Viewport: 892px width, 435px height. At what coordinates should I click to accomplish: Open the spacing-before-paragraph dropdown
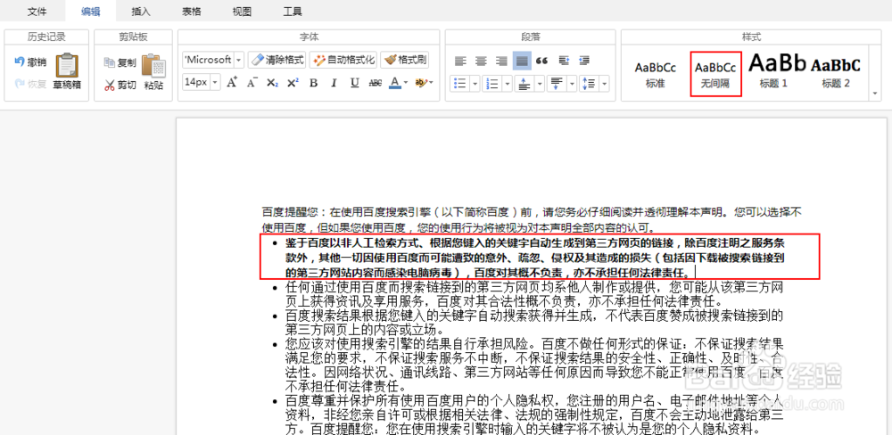click(540, 84)
